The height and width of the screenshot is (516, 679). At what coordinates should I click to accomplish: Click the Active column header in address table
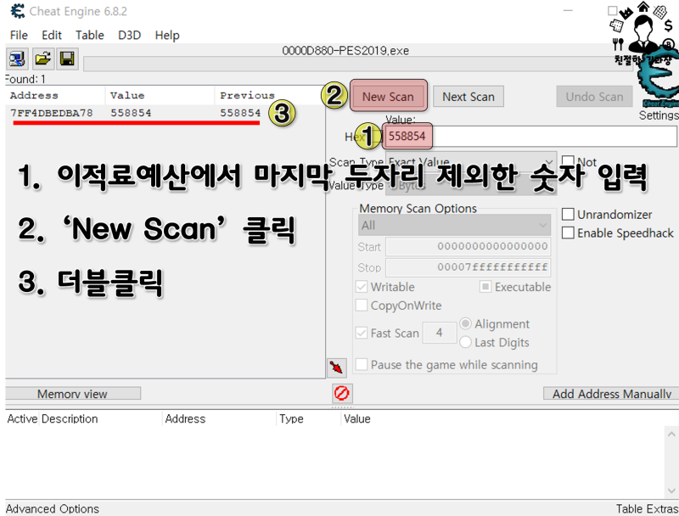pos(22,418)
